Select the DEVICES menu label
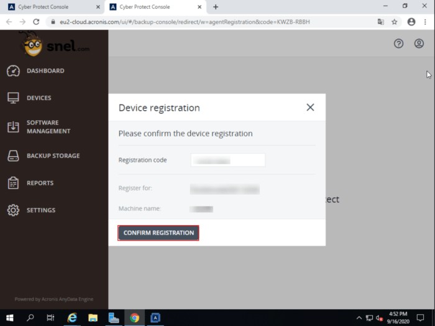This screenshot has width=435, height=326. (x=39, y=98)
